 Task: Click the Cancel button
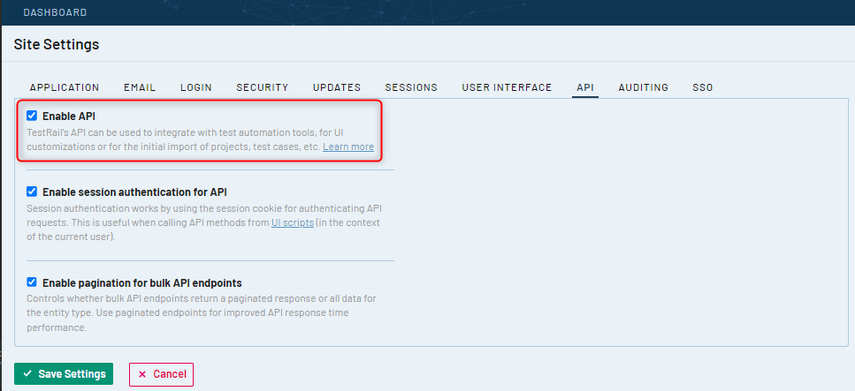coord(162,374)
